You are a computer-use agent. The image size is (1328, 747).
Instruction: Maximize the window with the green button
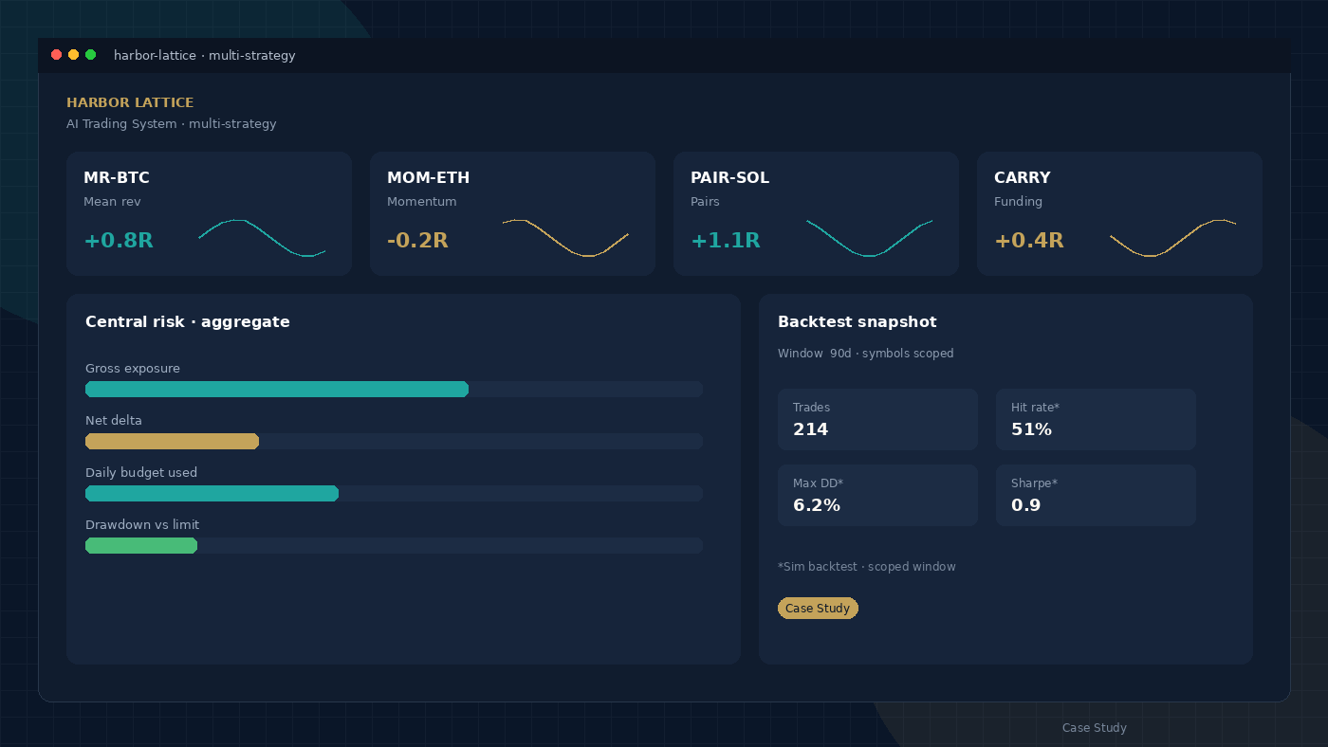[90, 55]
